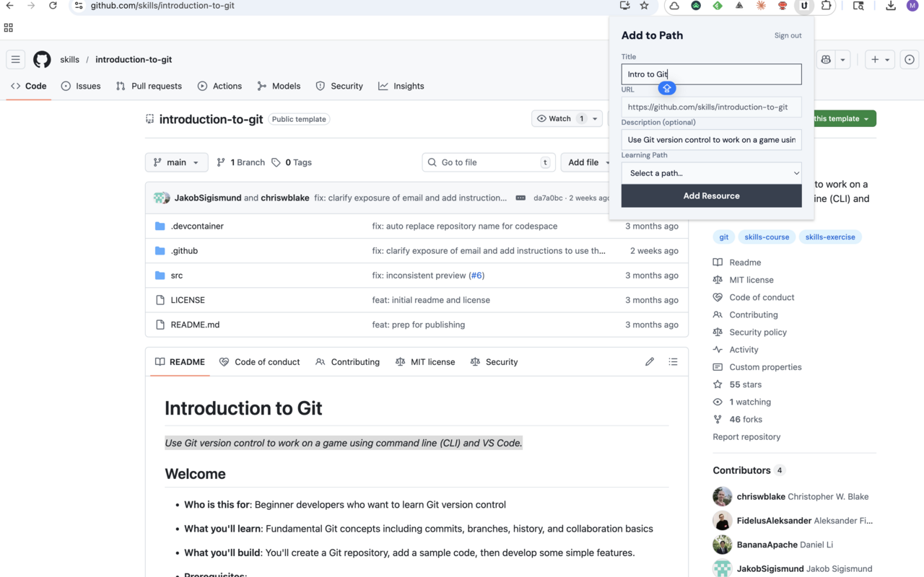Open the Code of conduct tab
The width and height of the screenshot is (924, 577).
pos(259,362)
